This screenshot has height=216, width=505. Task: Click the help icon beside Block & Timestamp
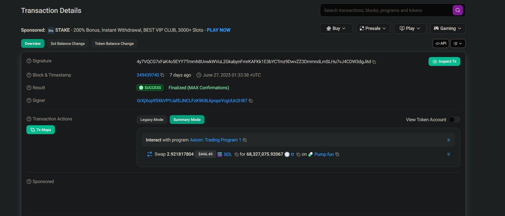29,75
